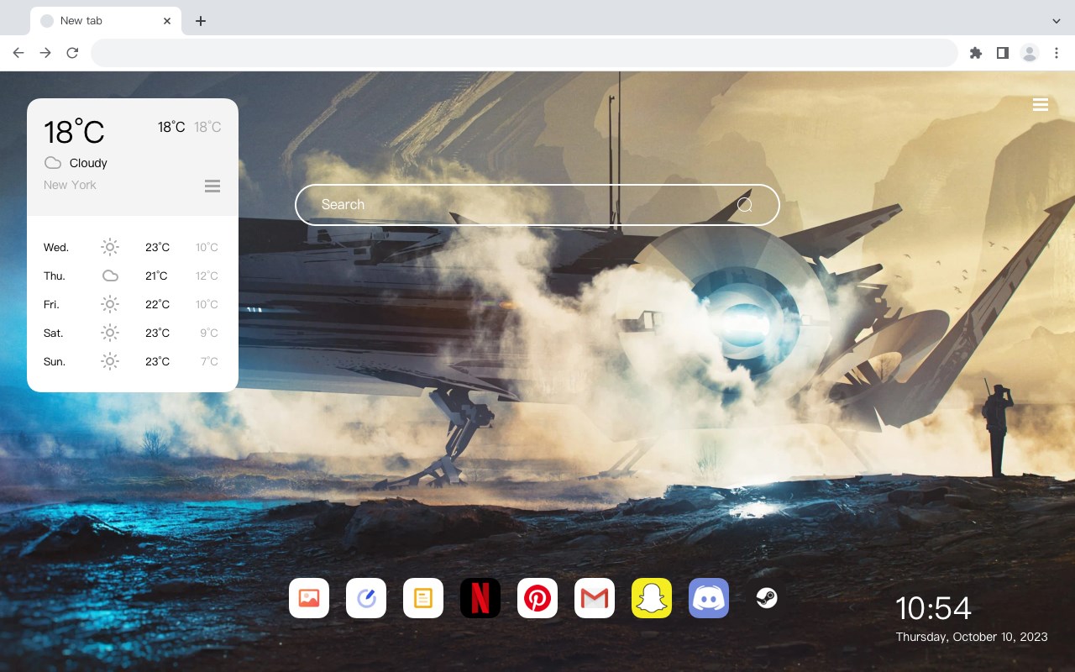This screenshot has height=672, width=1075.
Task: Click the 10:54 clock display
Action: pos(933,608)
